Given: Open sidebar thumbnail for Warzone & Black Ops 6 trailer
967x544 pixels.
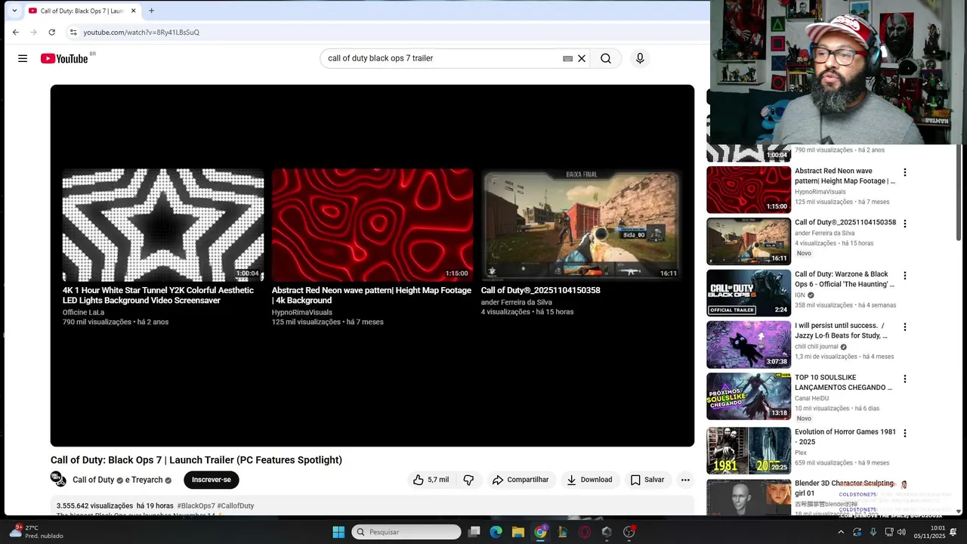Looking at the screenshot, I should 749,293.
